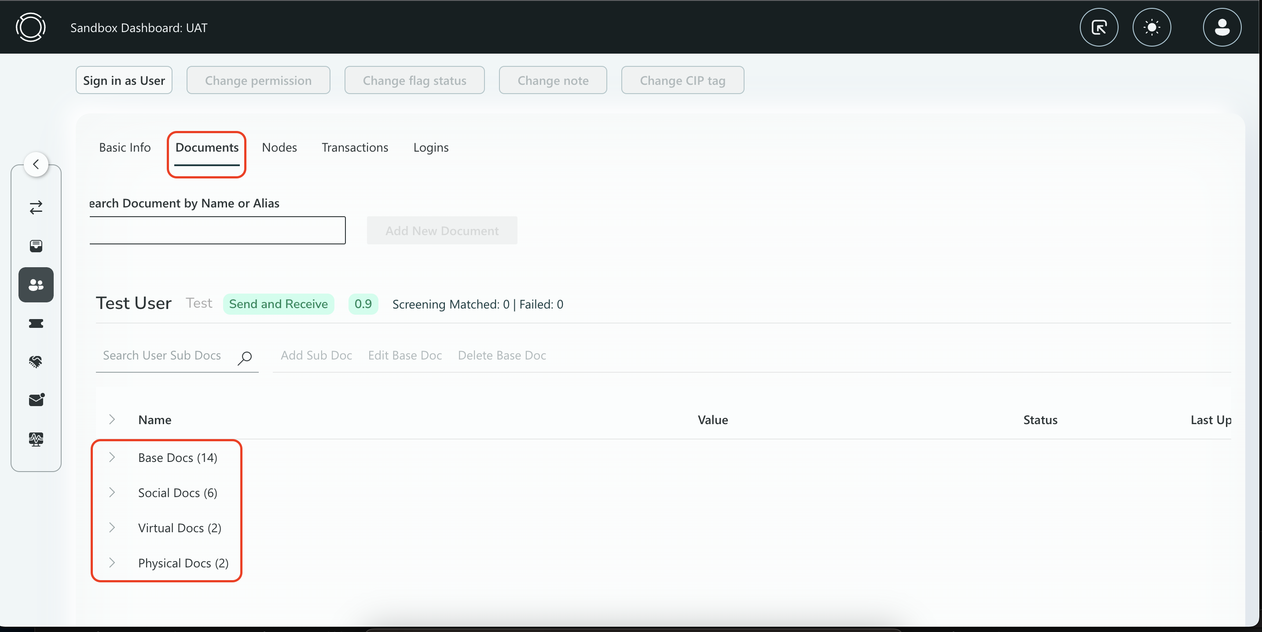
Task: Click Sign in as User button
Action: [124, 80]
